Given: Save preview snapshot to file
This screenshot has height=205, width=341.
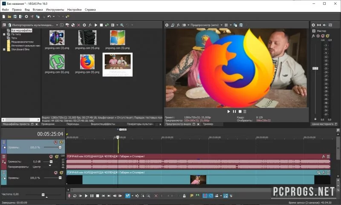Looking at the screenshot, I should pos(241,25).
